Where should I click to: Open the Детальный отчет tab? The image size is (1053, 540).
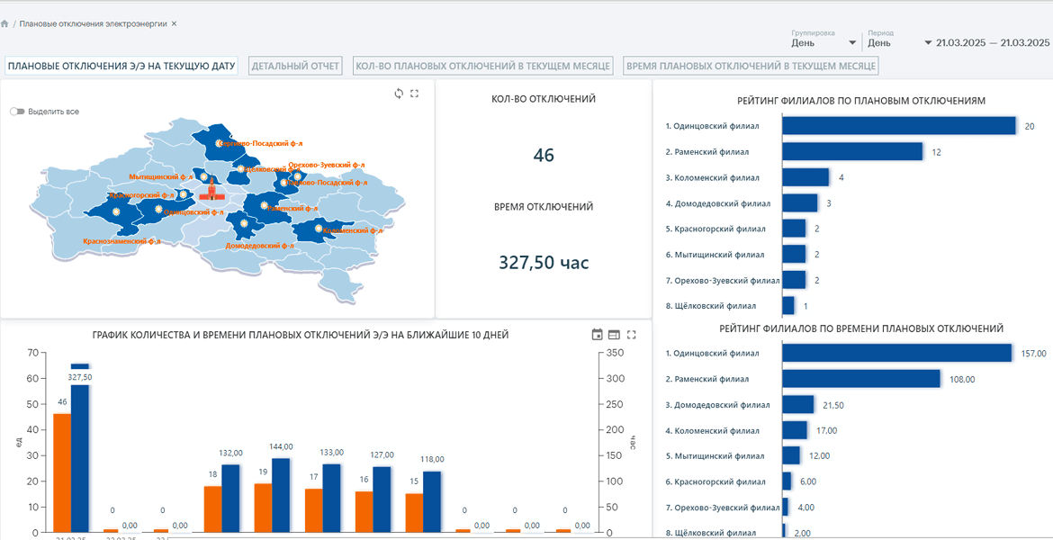pos(296,66)
